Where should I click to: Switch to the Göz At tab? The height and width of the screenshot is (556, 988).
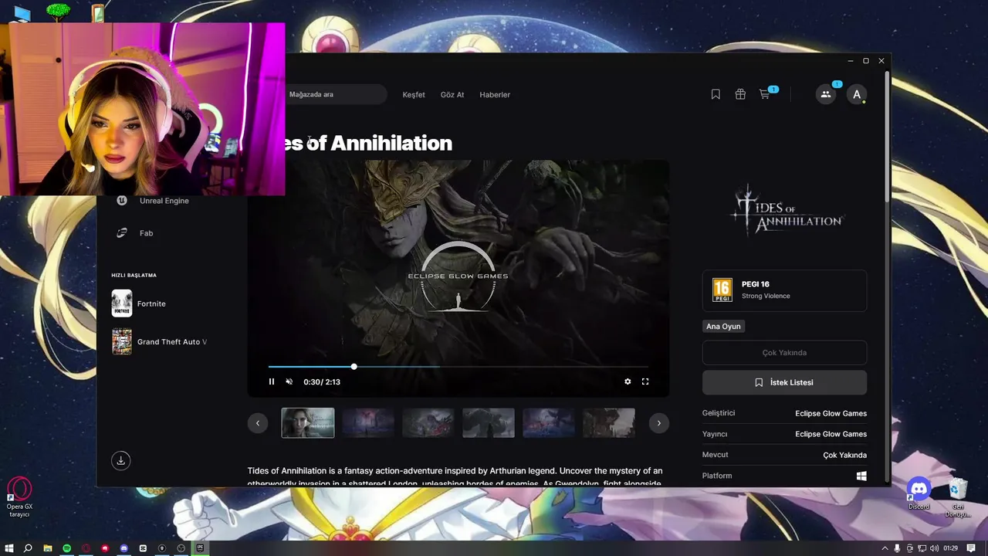[x=452, y=94]
